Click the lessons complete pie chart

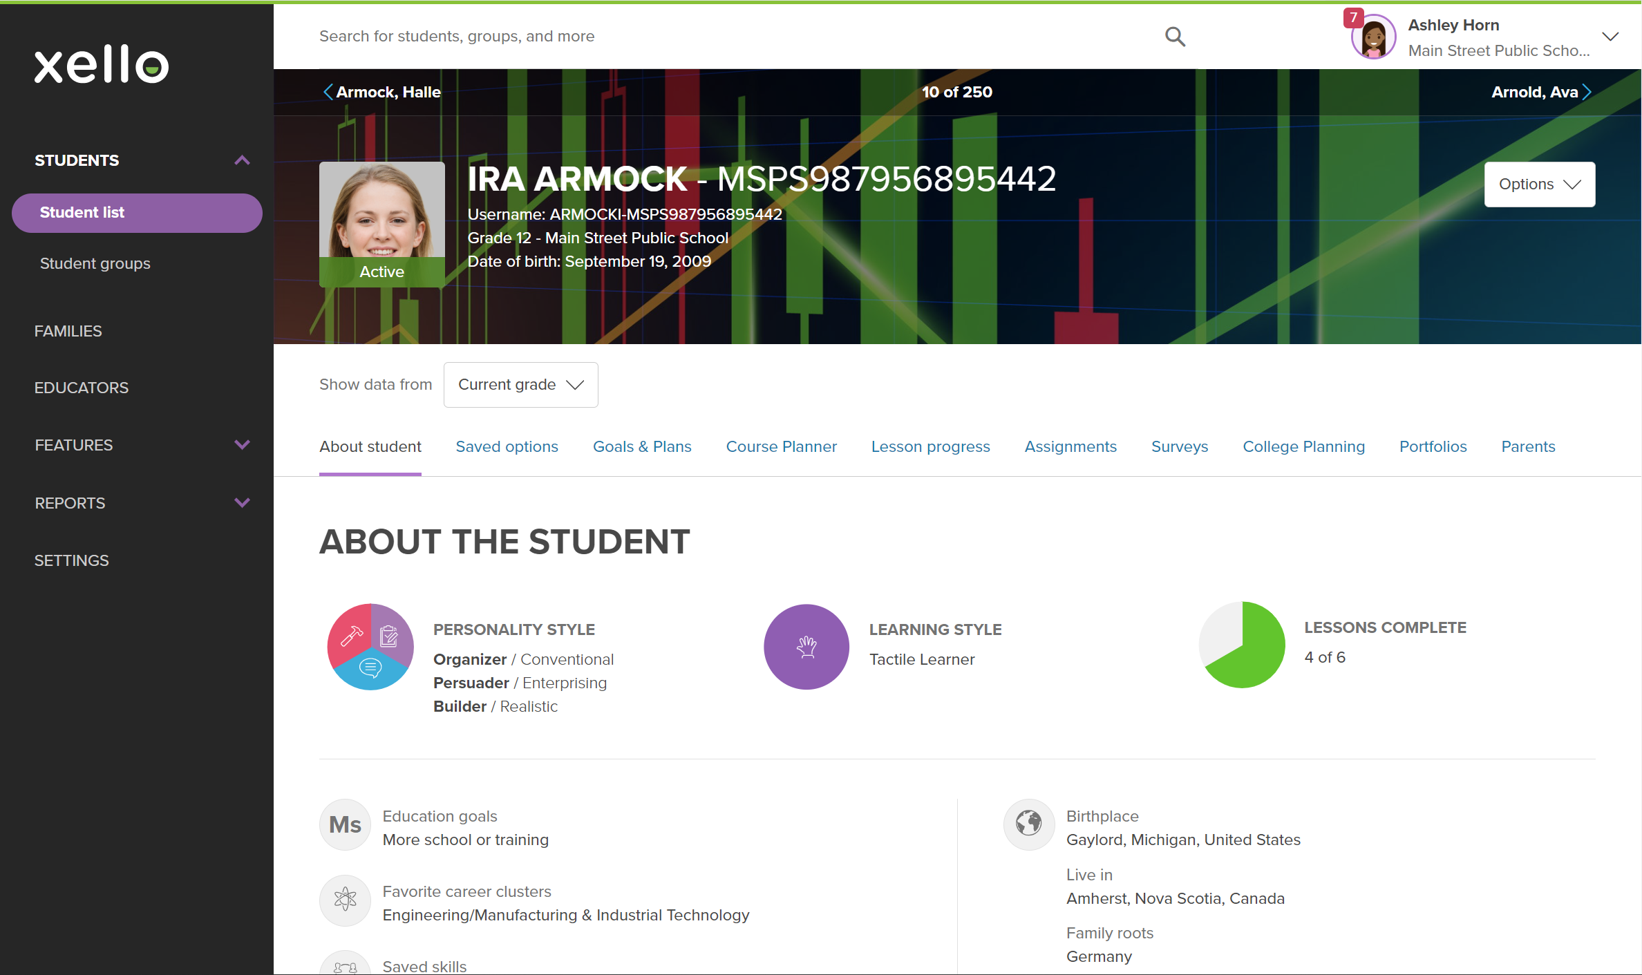pyautogui.click(x=1243, y=644)
